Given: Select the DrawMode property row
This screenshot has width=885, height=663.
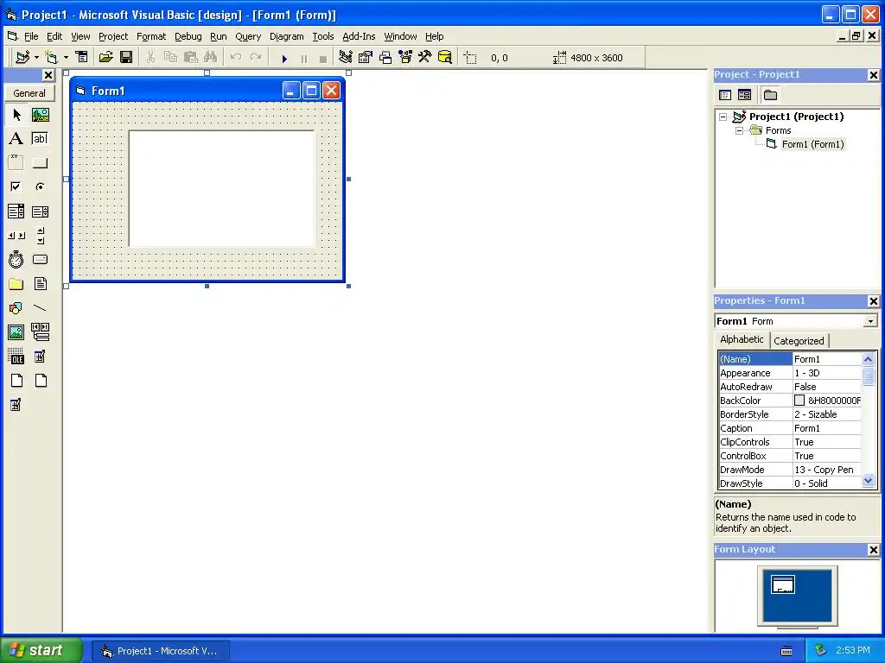Looking at the screenshot, I should click(x=790, y=470).
